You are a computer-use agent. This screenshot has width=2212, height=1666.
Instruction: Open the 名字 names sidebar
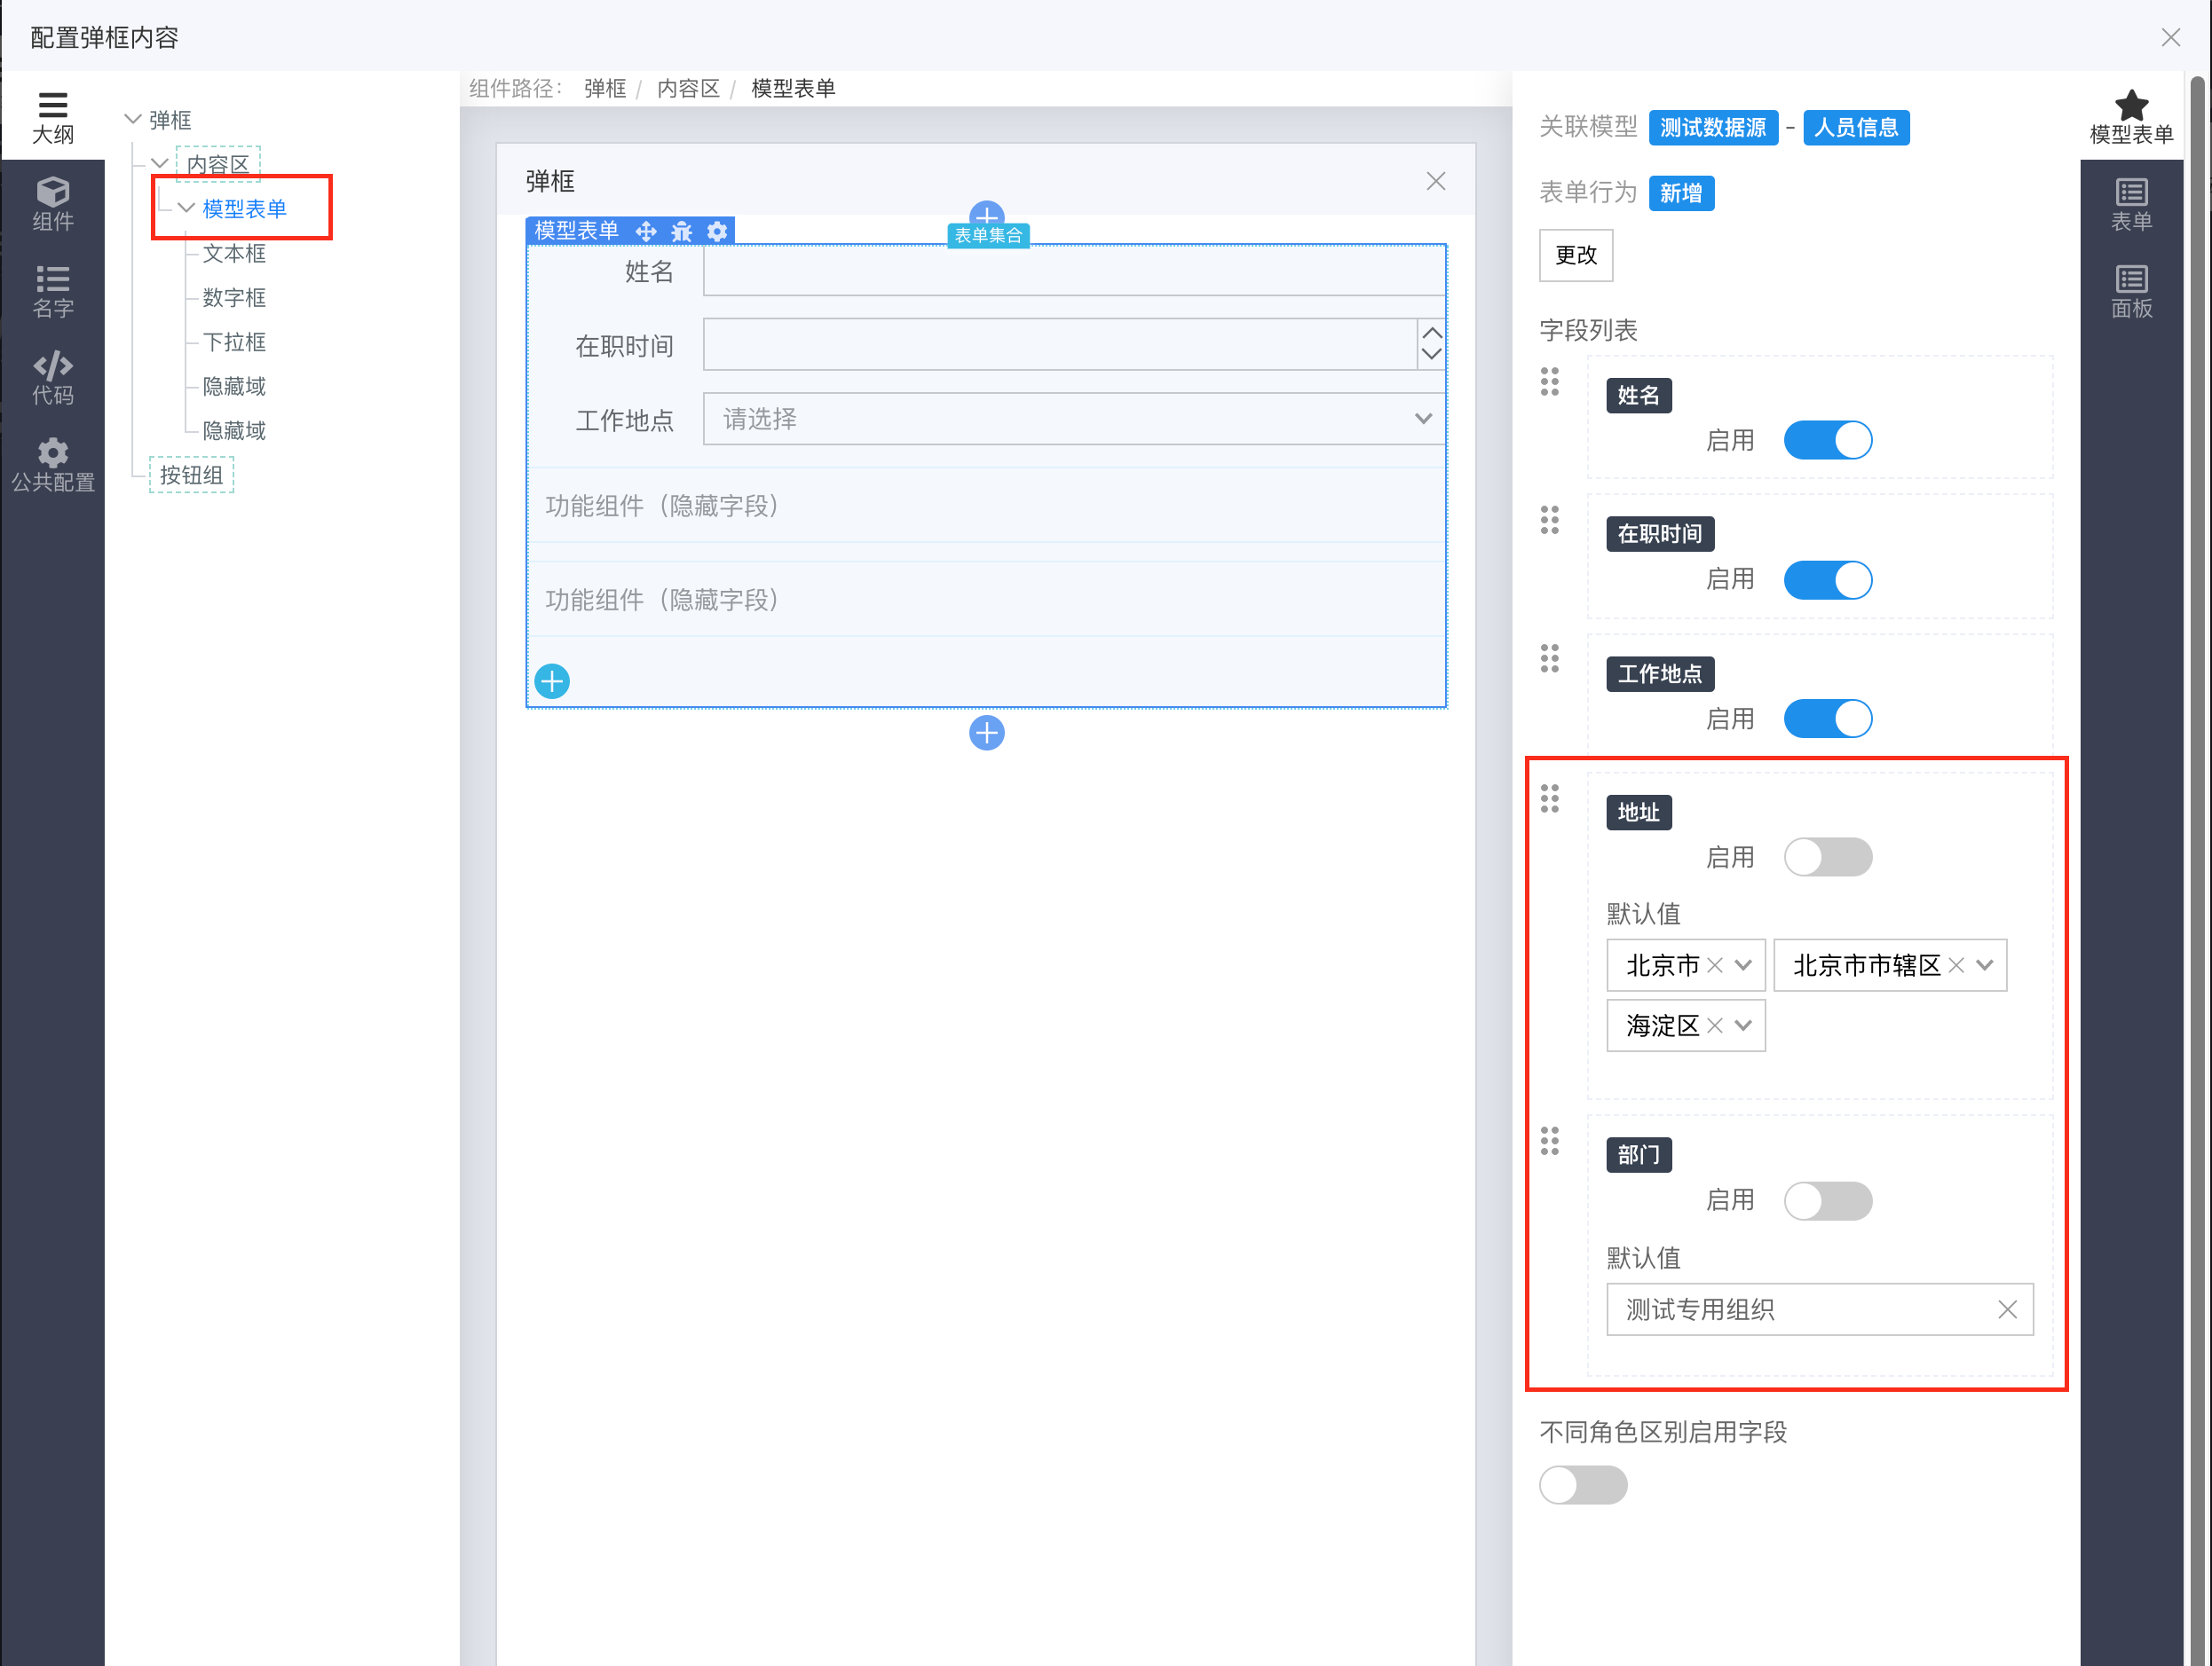coord(52,291)
